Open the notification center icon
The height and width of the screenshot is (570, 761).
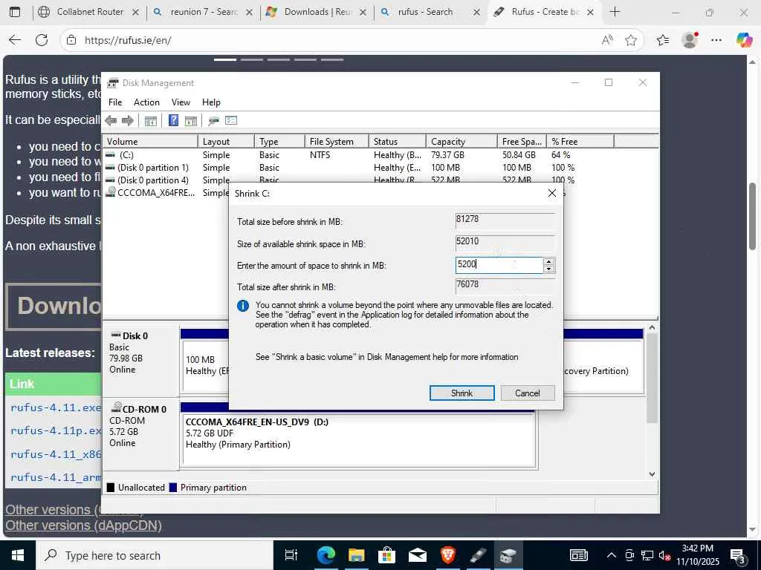point(738,557)
